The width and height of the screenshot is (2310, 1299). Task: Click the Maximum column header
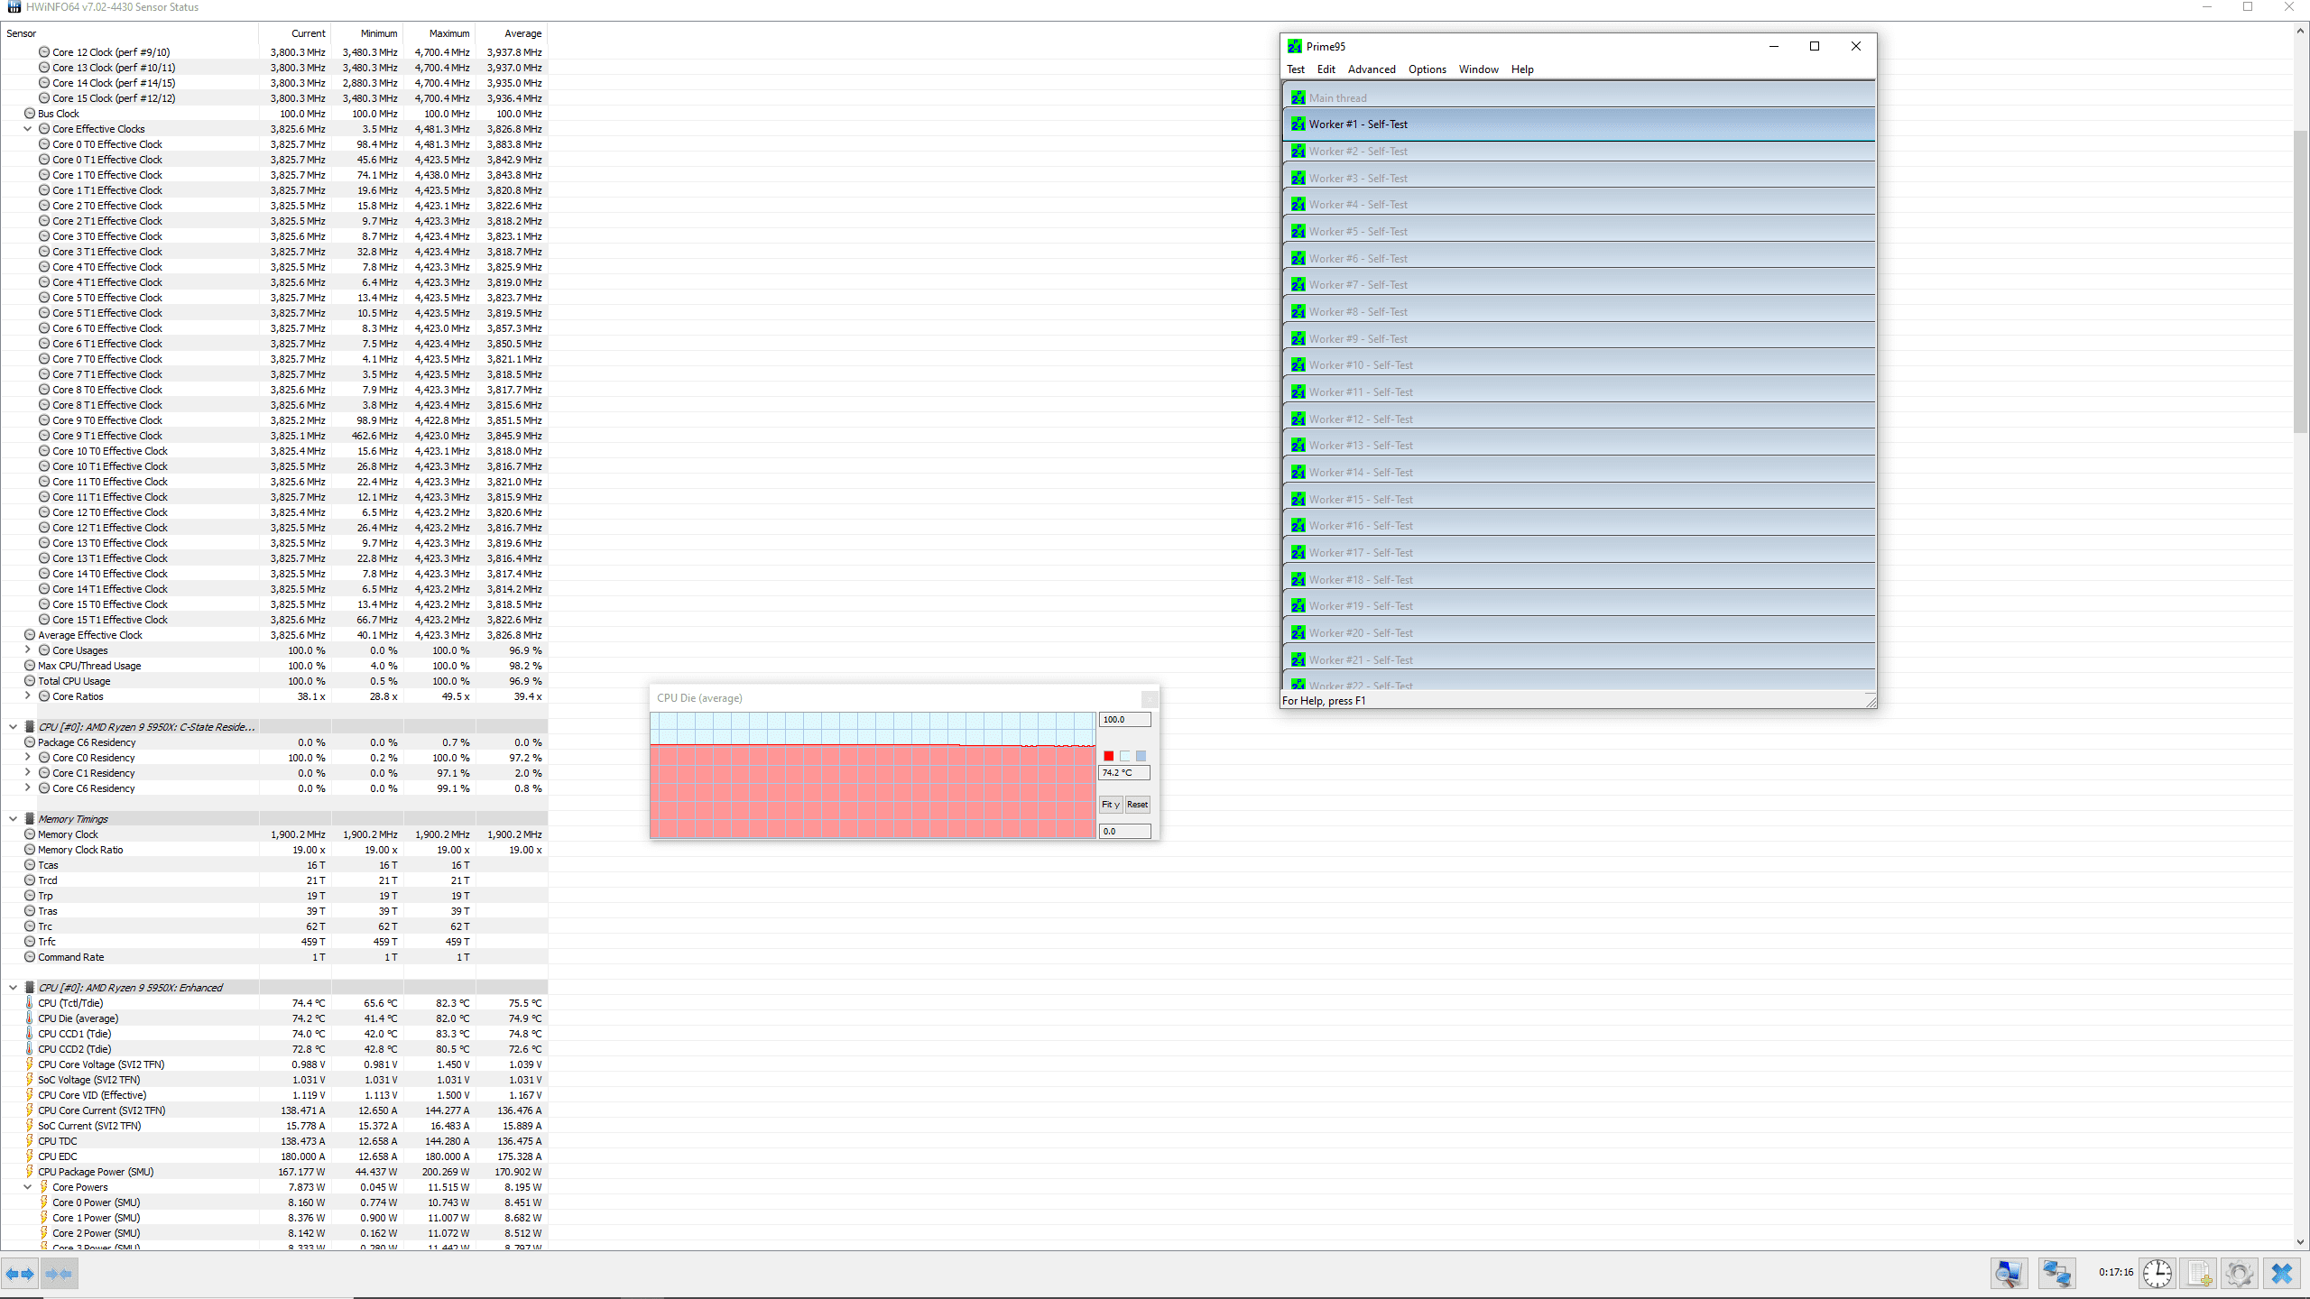point(439,33)
